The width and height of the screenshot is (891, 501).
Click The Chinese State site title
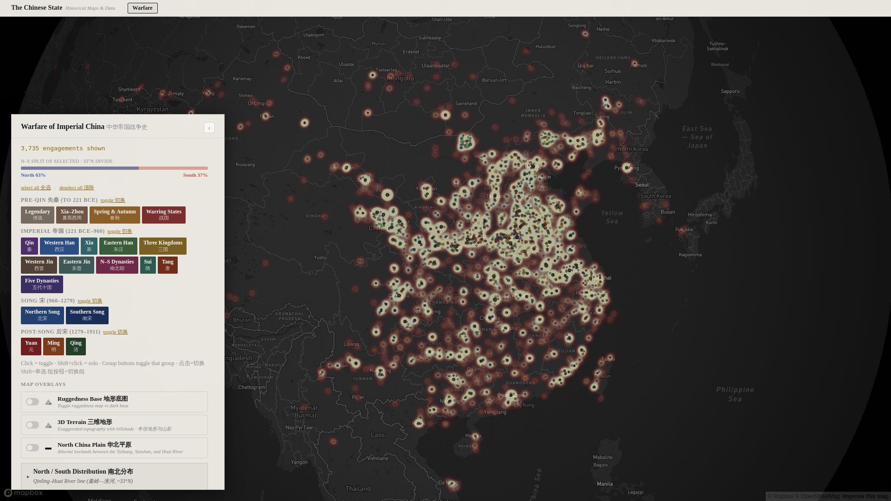click(37, 8)
